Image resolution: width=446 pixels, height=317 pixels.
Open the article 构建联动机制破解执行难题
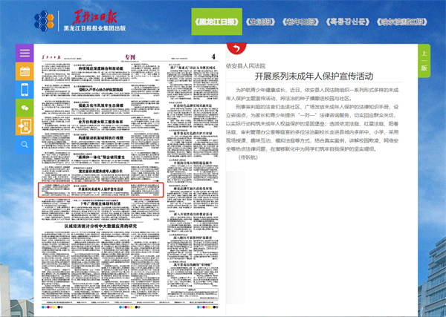coord(100,138)
